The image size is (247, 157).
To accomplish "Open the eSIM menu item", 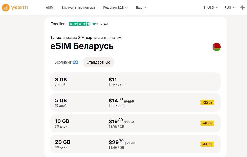I will (x=50, y=8).
